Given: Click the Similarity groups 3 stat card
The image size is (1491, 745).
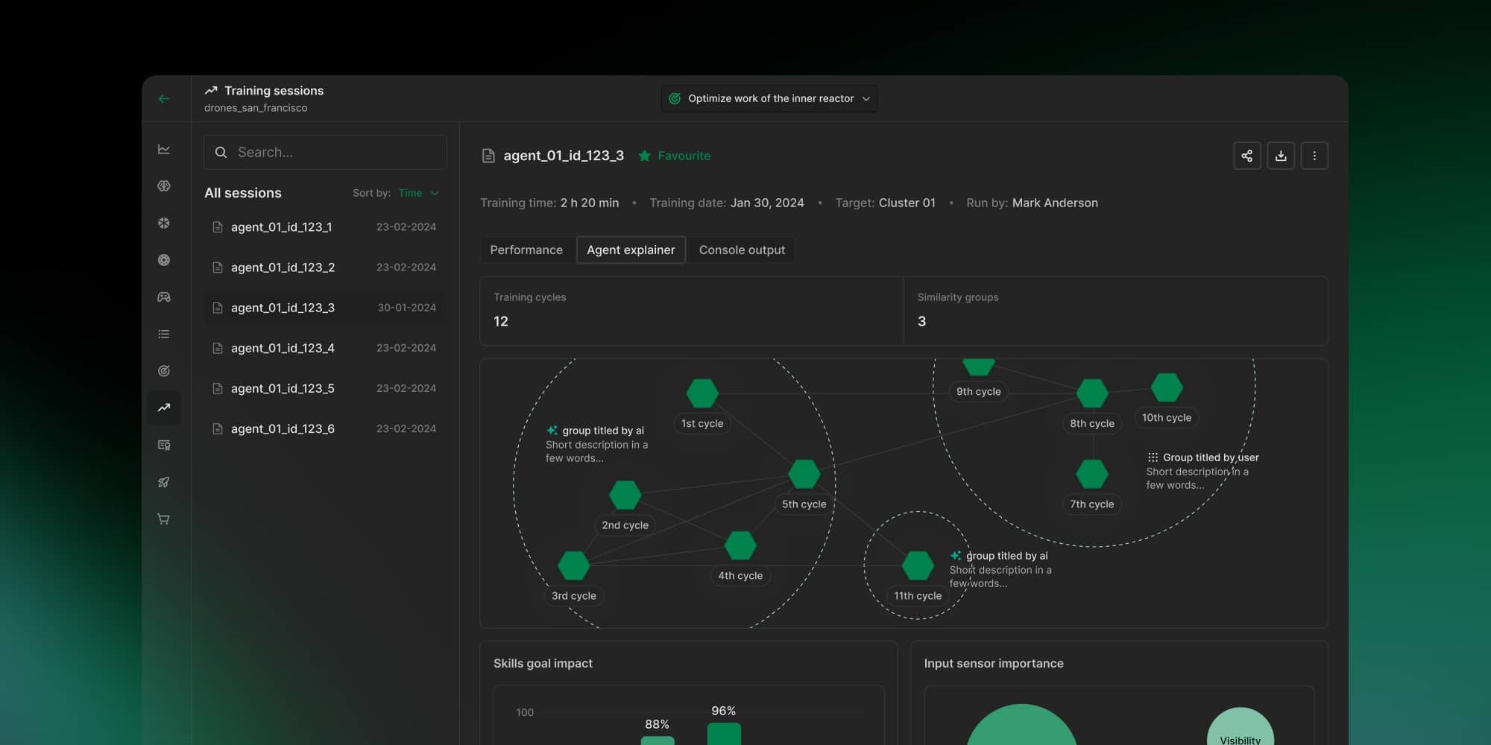Looking at the screenshot, I should coord(1116,311).
